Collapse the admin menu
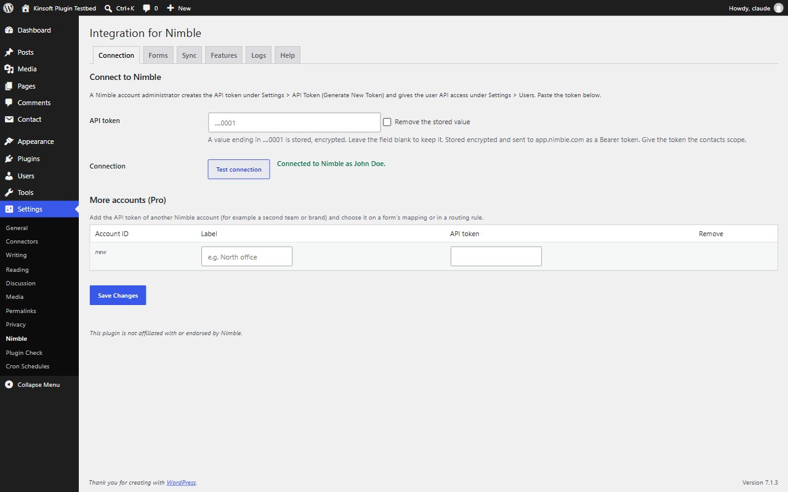The width and height of the screenshot is (788, 492). click(x=39, y=384)
